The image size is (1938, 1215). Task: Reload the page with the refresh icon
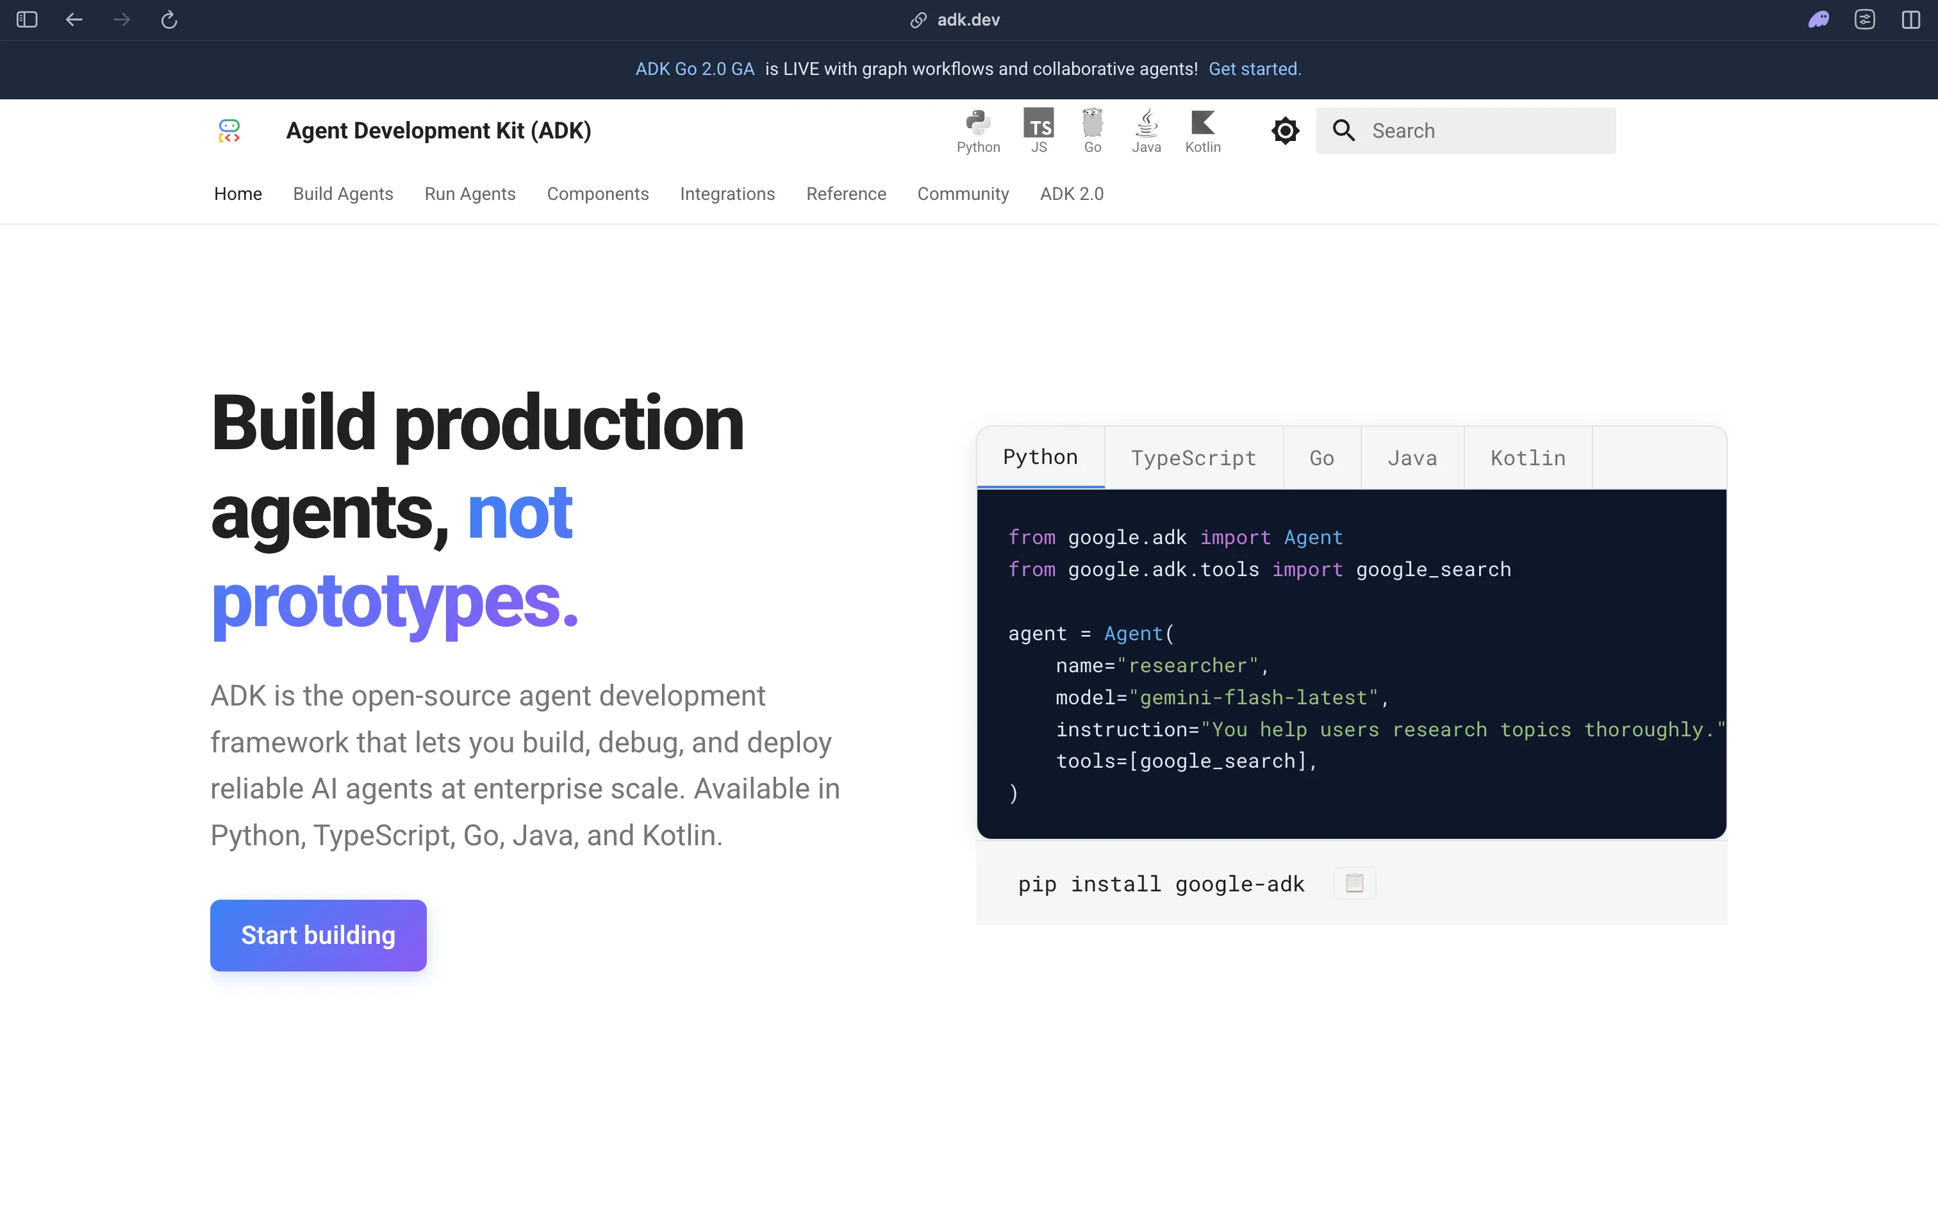pyautogui.click(x=169, y=19)
